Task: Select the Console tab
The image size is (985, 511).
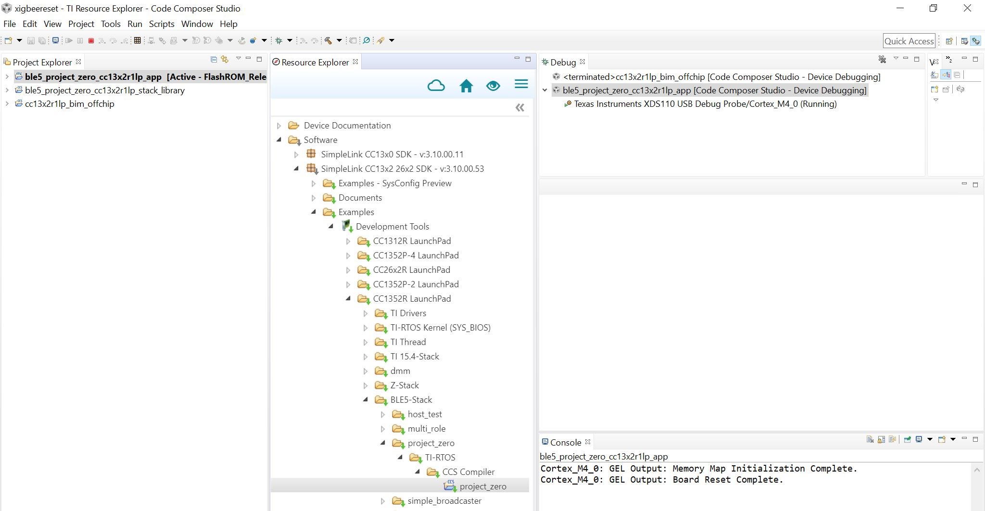Action: (x=566, y=442)
